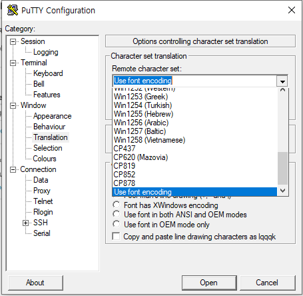
Task: Click the Remote character set text field
Action: [194, 81]
